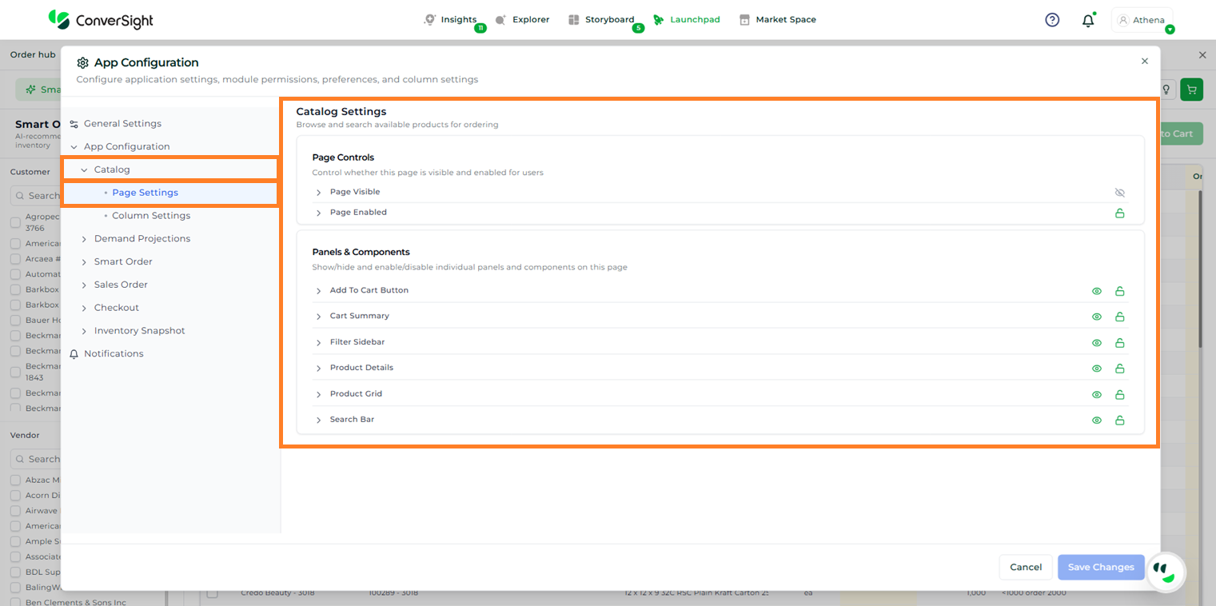Expand the Demand Projections tree item

pos(84,239)
